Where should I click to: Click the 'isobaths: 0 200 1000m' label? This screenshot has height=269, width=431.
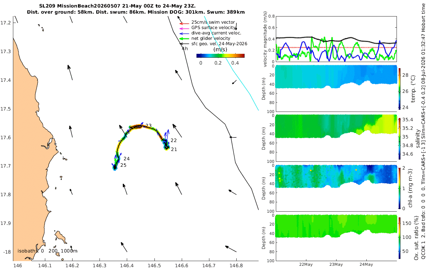click(47, 251)
